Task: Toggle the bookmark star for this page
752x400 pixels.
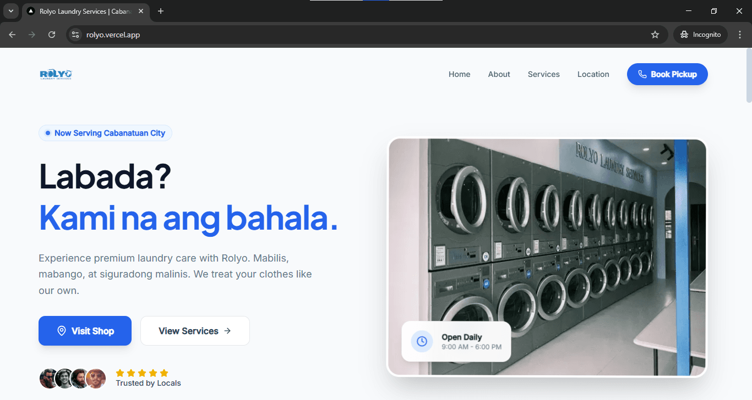Action: coord(655,34)
